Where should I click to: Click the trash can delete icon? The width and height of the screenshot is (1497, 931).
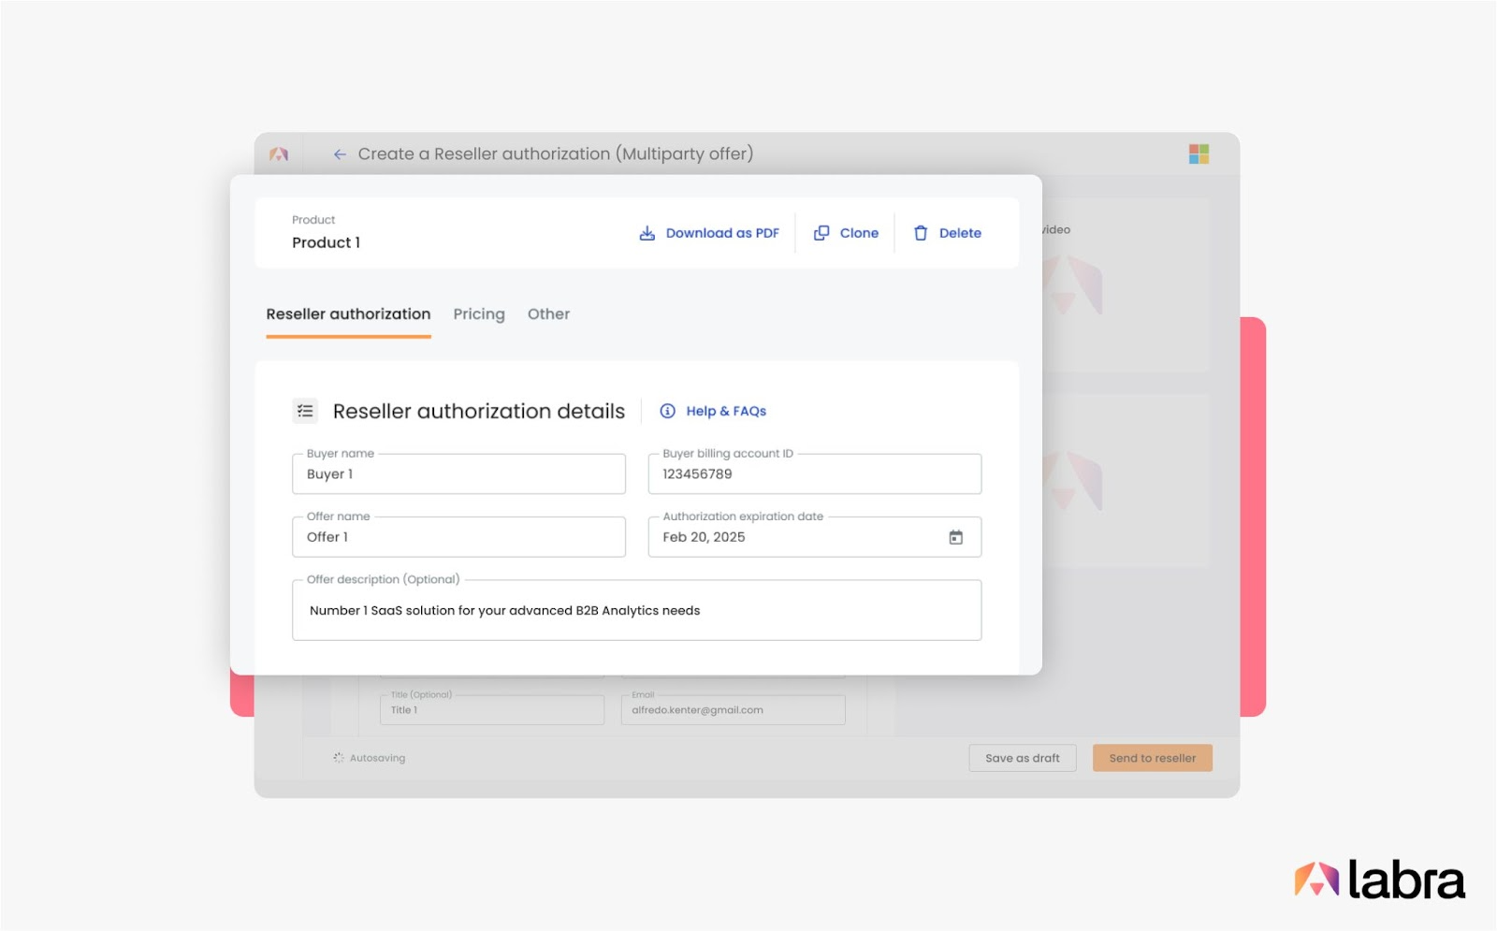[921, 233]
